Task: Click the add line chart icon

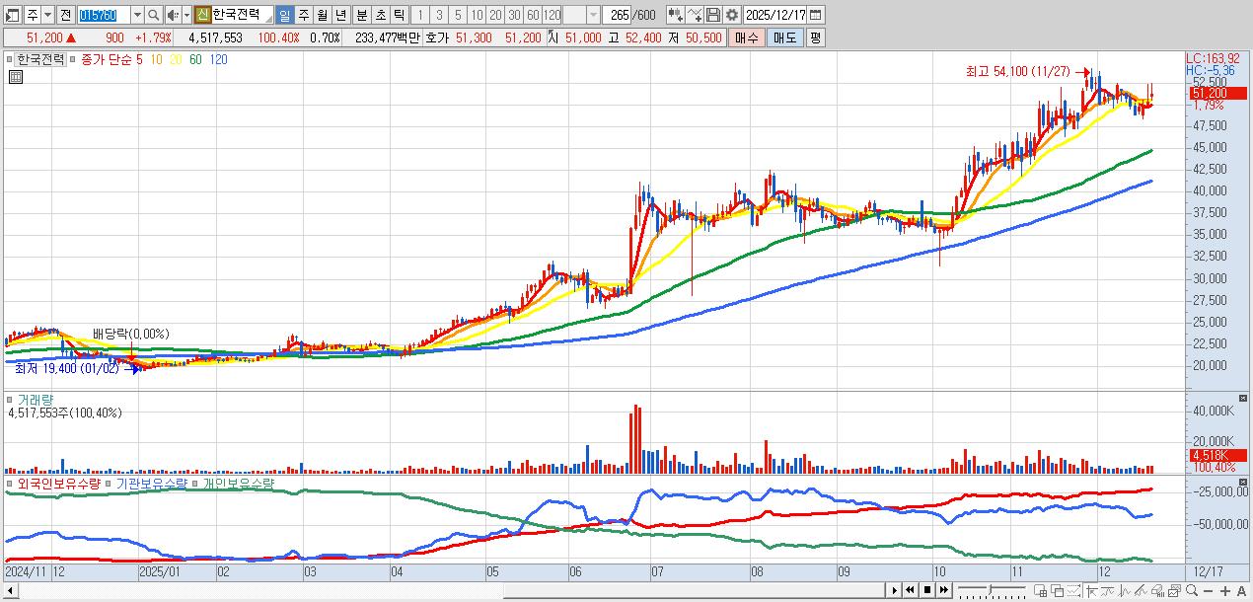Action: [695, 15]
